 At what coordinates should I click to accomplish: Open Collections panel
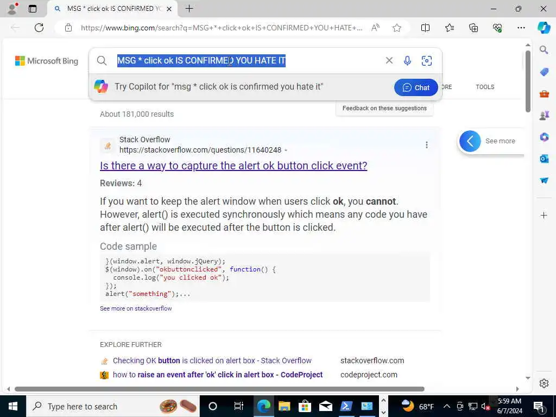473,28
